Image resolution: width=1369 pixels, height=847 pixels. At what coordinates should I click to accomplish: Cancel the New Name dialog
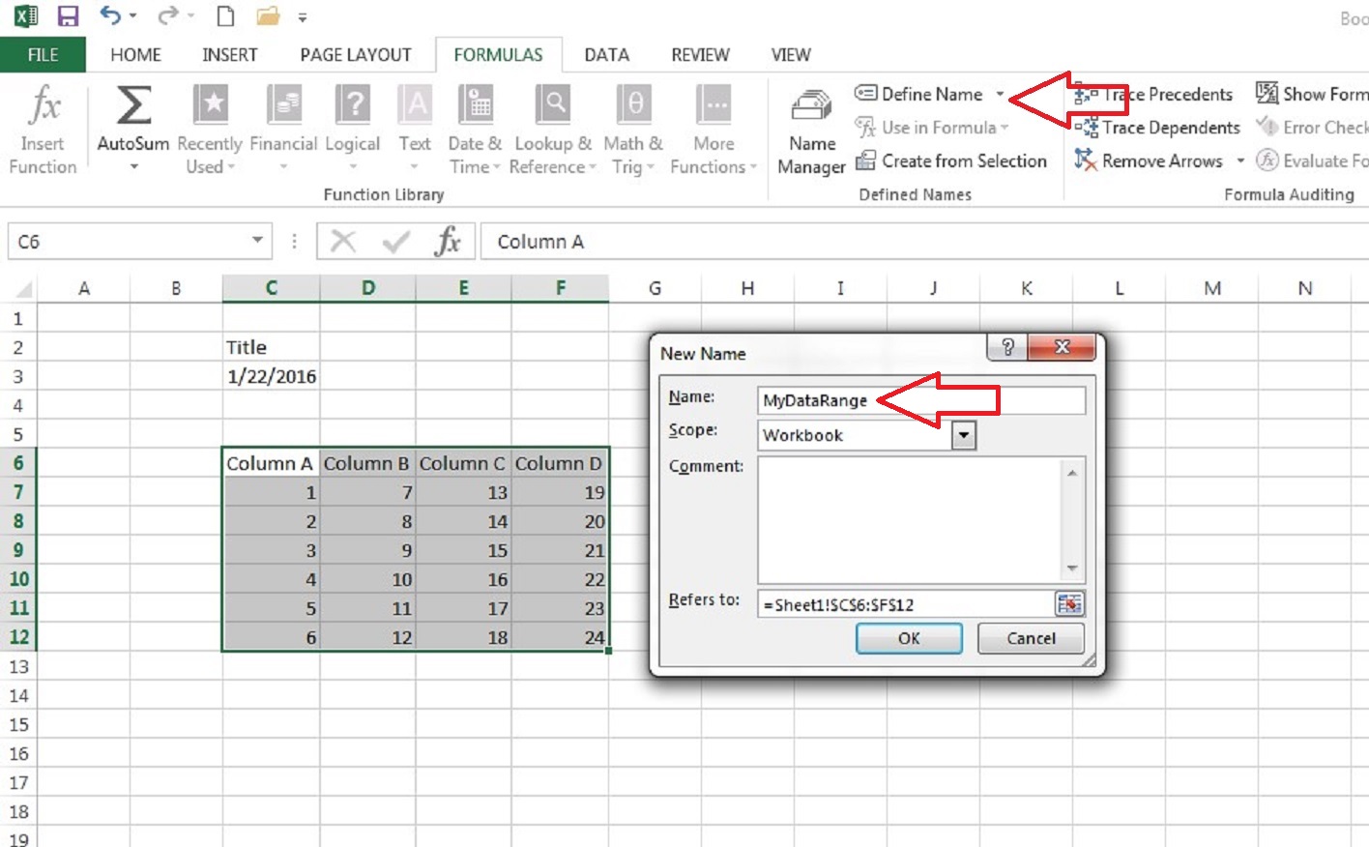tap(1030, 638)
